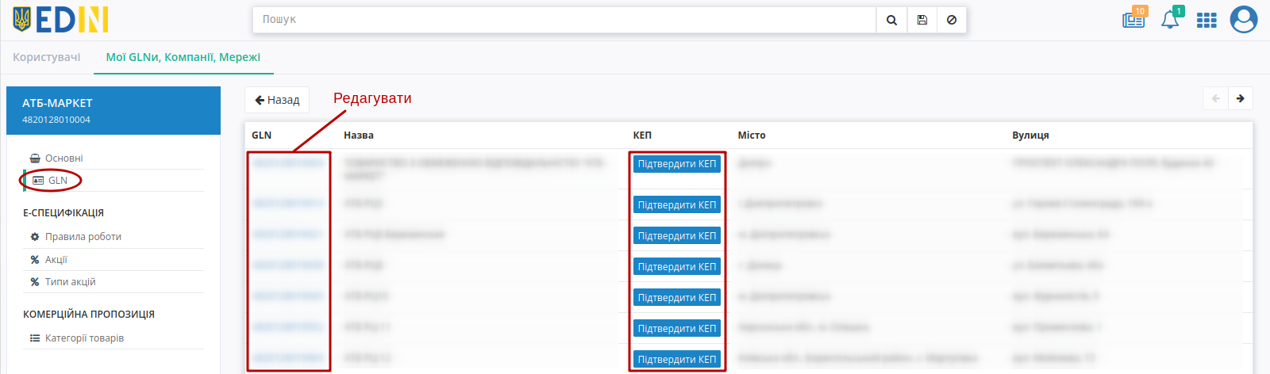Click Підтвердити КЕП in fourth row
The image size is (1270, 374).
coord(677,267)
